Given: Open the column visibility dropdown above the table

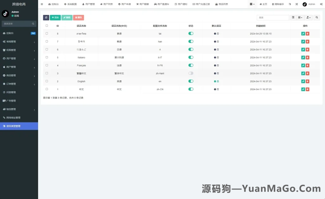Looking at the screenshot, I should point(300,17).
